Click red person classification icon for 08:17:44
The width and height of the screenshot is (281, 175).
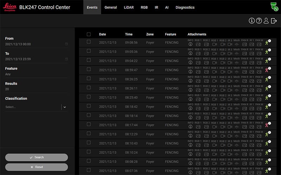[x=267, y=125]
